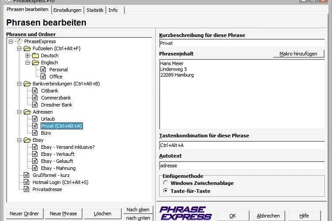Click the document icon beside Personal
332x221 pixels.
pyautogui.click(x=43, y=70)
